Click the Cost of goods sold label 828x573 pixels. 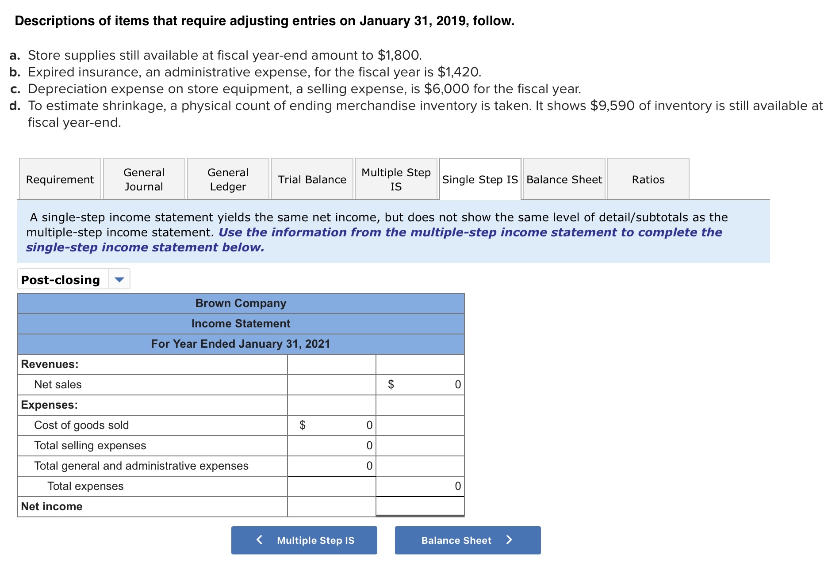tap(81, 425)
